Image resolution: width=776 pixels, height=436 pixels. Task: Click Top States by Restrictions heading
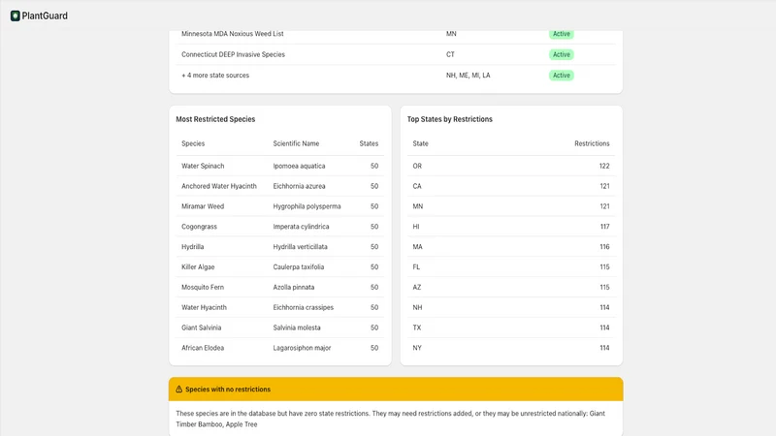(x=449, y=119)
